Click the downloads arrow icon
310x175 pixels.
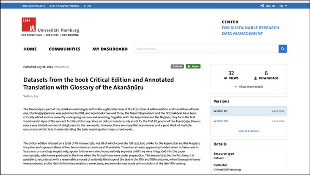[256, 78]
